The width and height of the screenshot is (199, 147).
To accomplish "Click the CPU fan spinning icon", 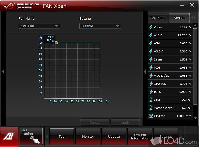I will point(151,116).
